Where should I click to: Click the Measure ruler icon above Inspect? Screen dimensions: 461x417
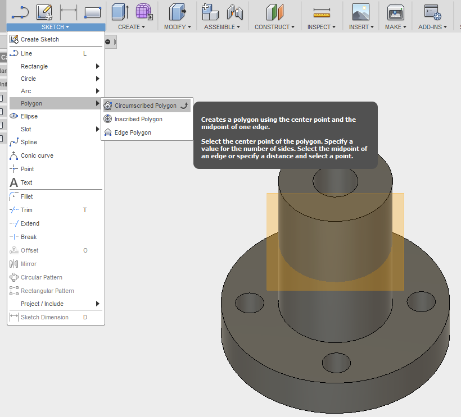click(322, 11)
